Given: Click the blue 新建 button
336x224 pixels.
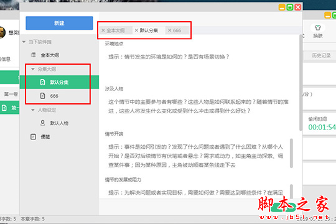Looking at the screenshot, I should 59,23.
